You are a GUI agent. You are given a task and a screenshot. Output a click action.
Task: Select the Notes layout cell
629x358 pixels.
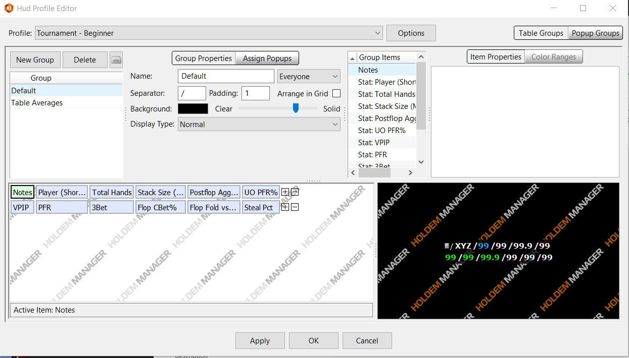[x=23, y=192]
